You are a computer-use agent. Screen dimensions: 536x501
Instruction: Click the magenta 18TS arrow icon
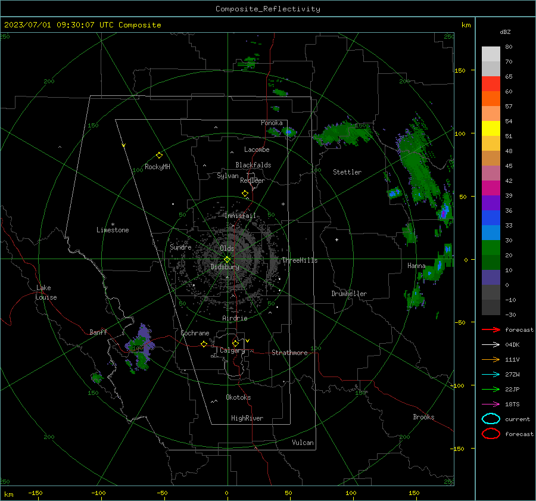coord(491,404)
